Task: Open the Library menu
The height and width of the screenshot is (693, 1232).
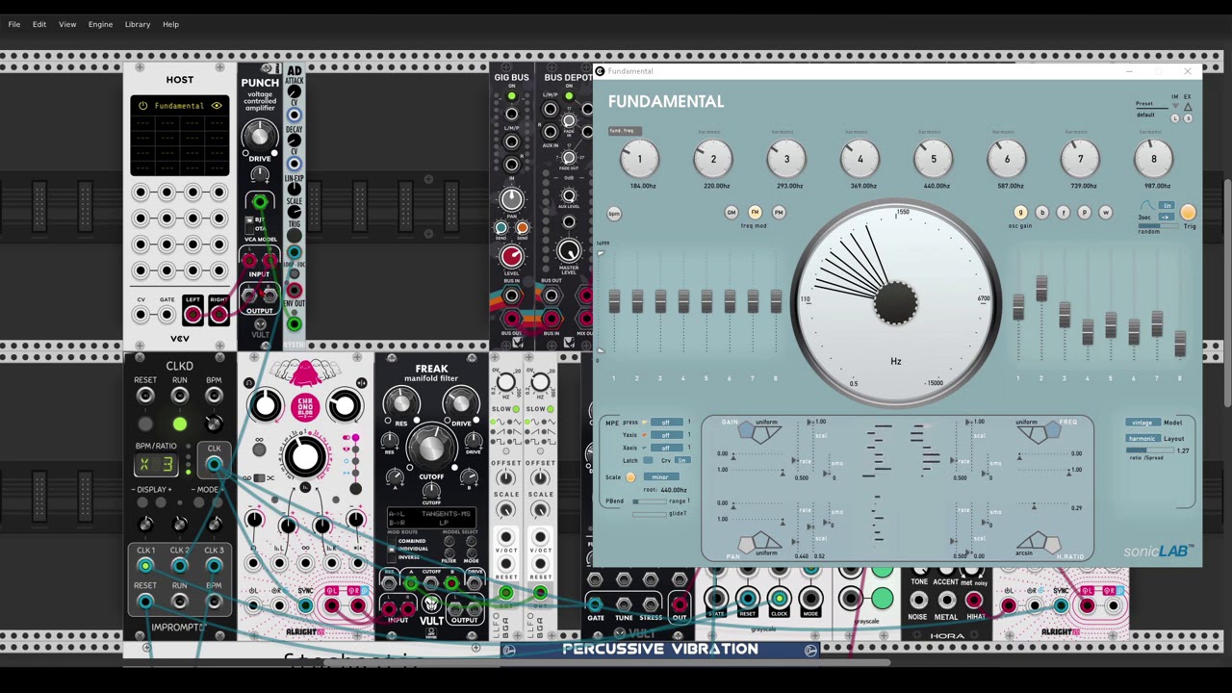Action: tap(138, 24)
